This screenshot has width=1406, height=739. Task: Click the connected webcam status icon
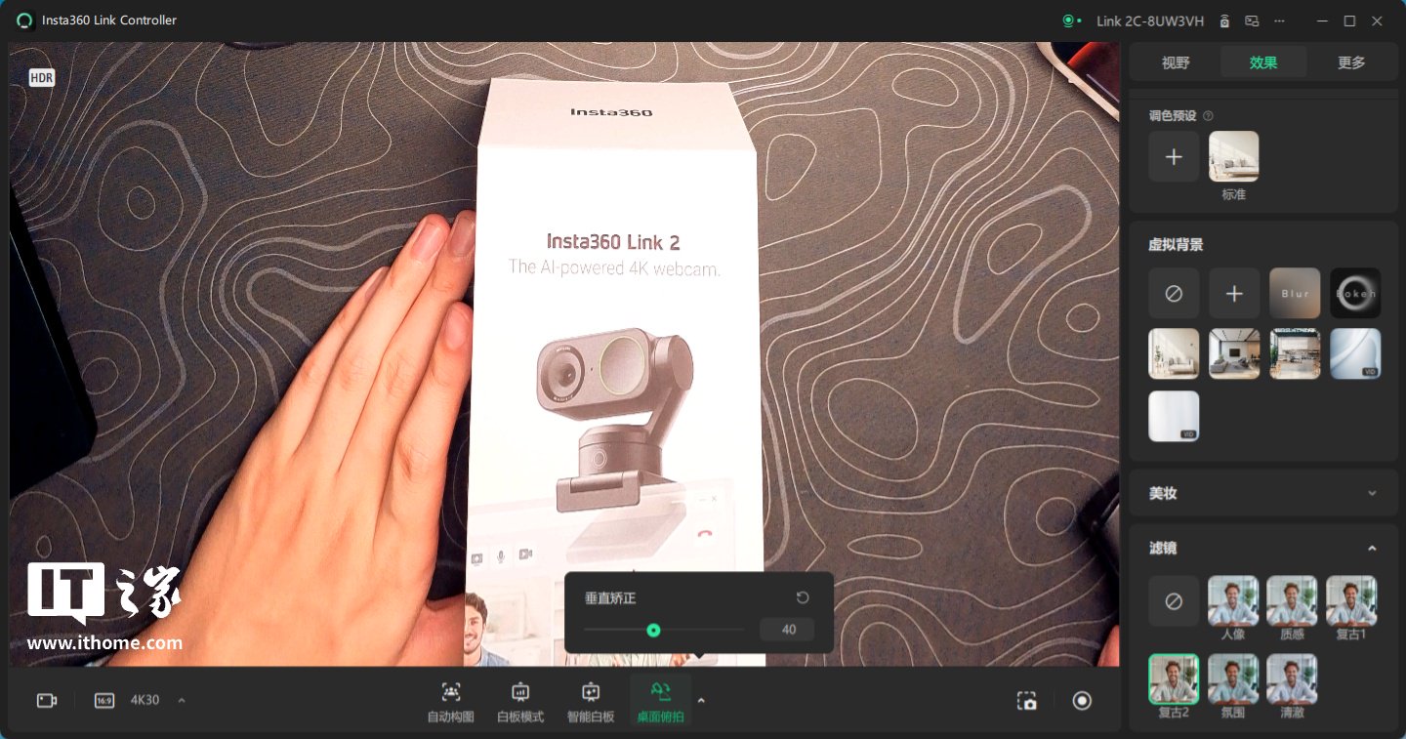tap(1071, 21)
